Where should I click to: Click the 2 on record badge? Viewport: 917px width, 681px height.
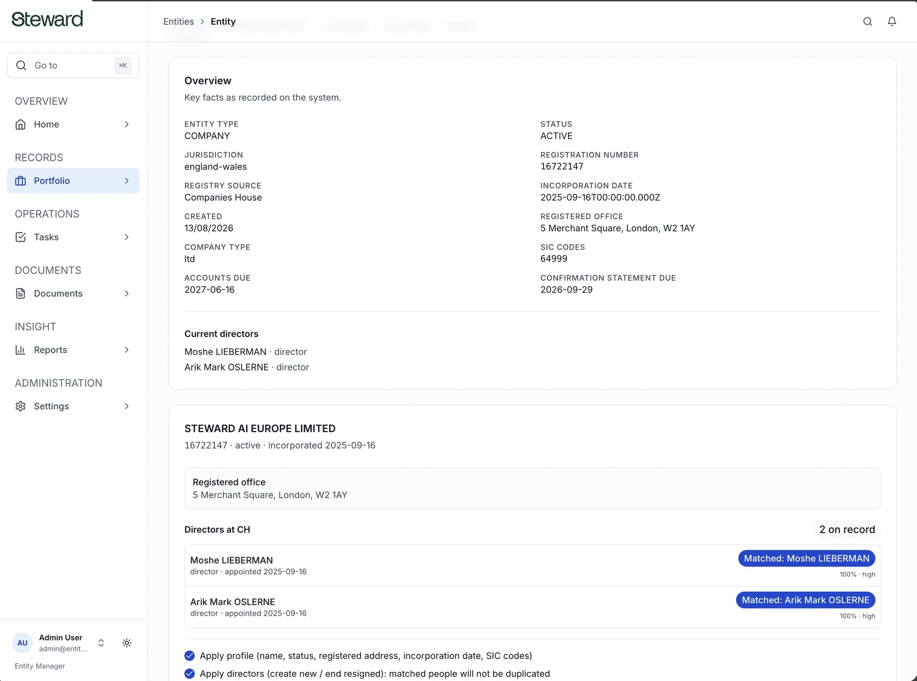(x=847, y=530)
